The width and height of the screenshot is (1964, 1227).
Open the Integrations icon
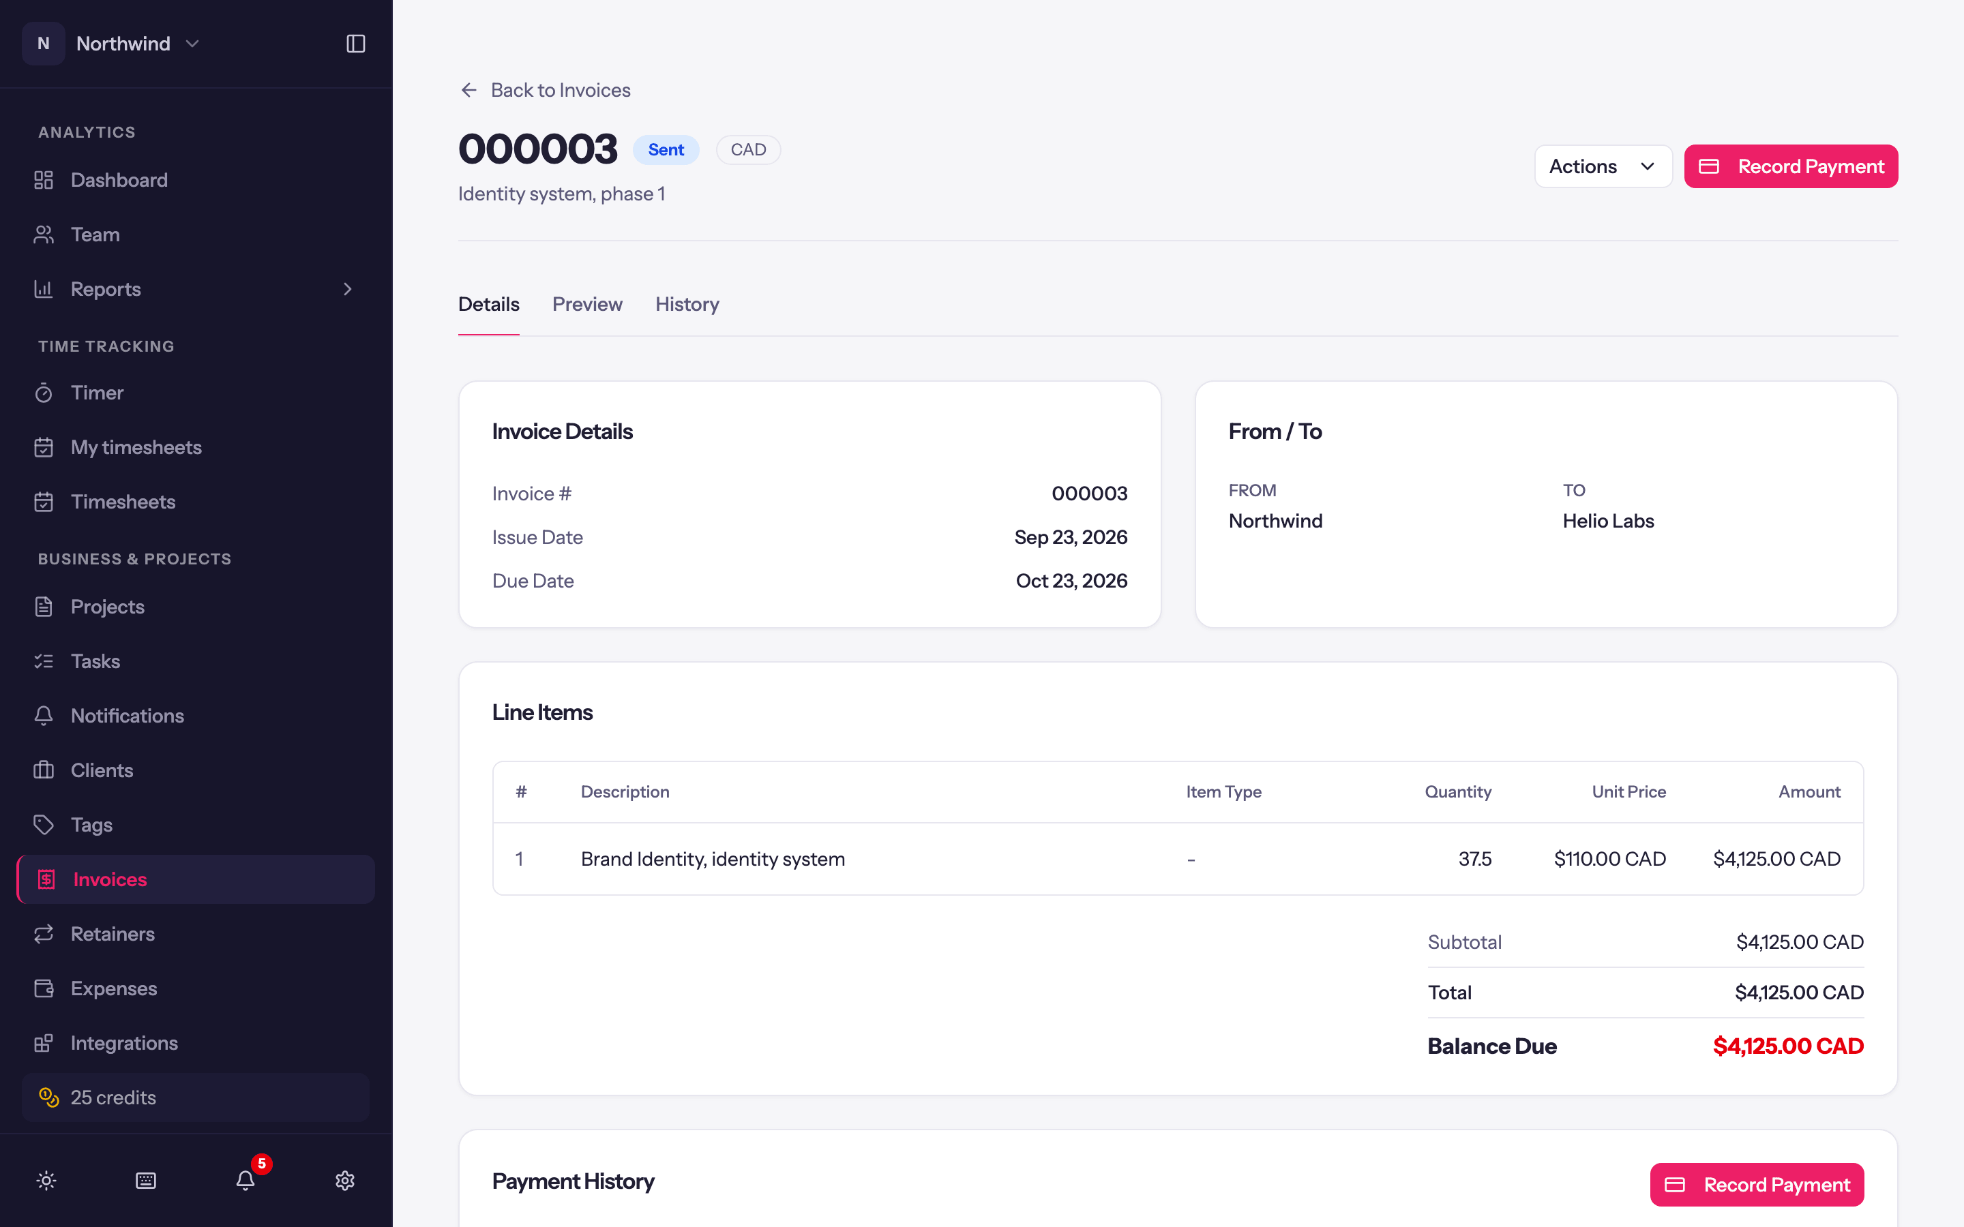44,1043
